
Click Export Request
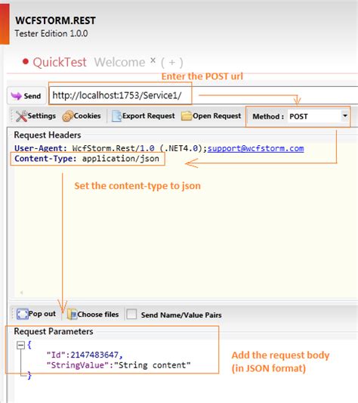point(144,116)
